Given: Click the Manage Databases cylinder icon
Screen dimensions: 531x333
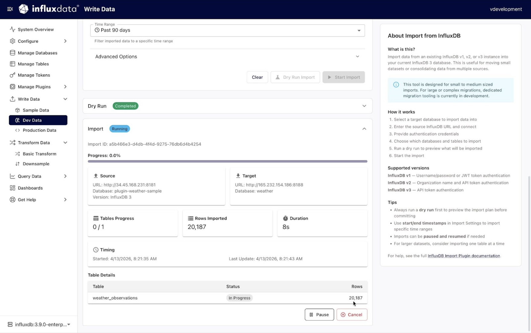Looking at the screenshot, I should point(12,53).
